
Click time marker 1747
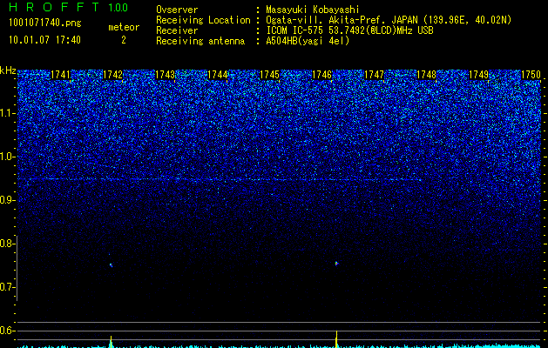click(374, 75)
